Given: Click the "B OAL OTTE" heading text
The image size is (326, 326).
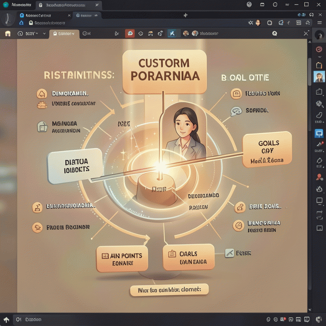Looking at the screenshot, I should pyautogui.click(x=245, y=77).
